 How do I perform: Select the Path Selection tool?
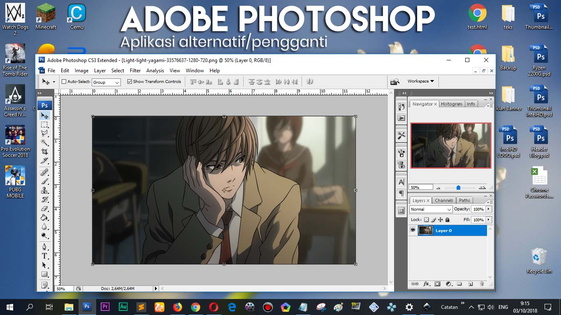point(45,265)
